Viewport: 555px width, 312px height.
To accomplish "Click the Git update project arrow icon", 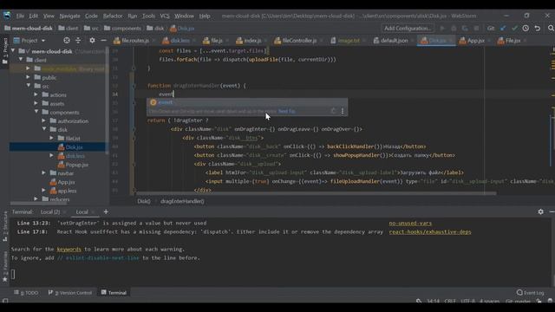I will pos(503,29).
